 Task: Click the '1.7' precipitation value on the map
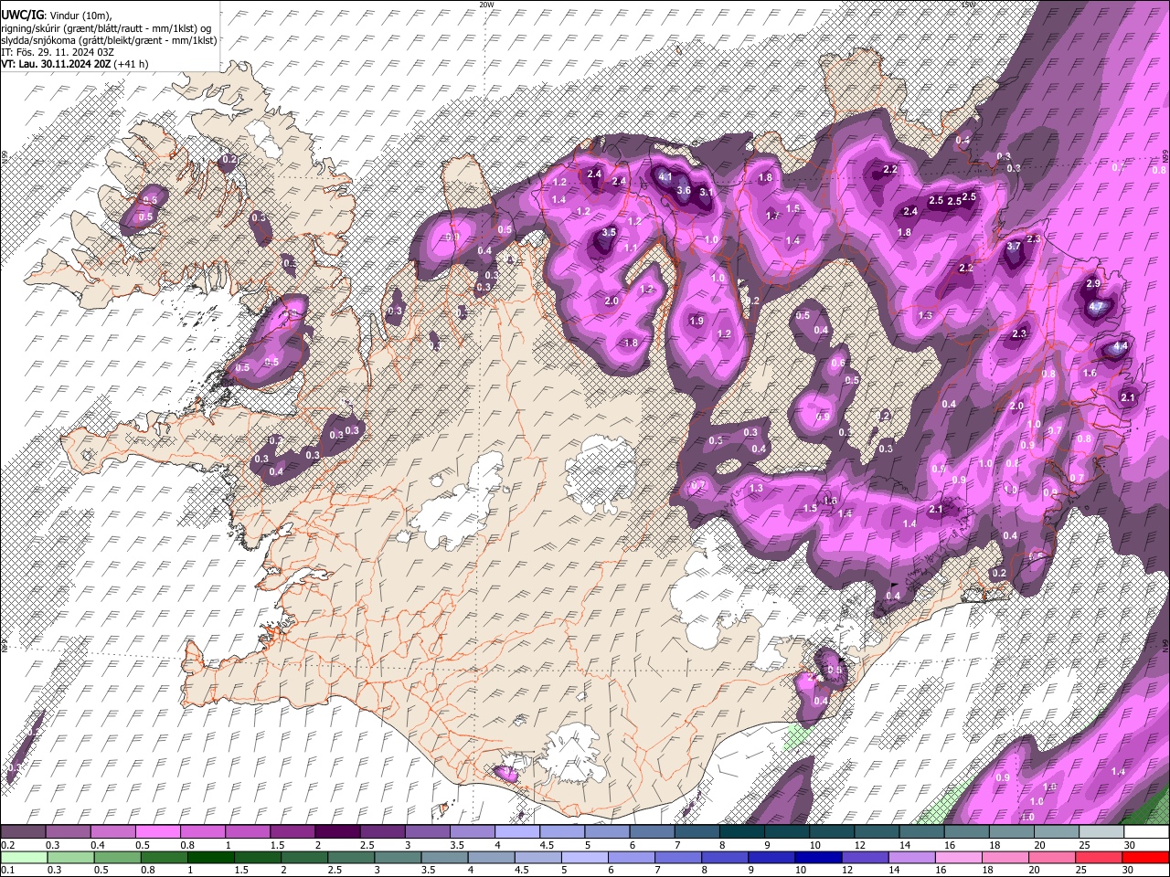click(x=772, y=217)
